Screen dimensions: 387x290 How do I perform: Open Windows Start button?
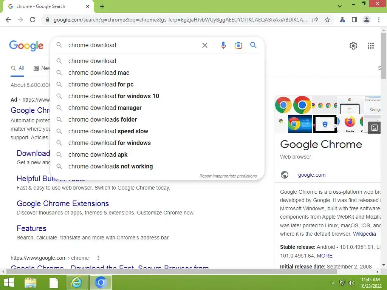9,282
